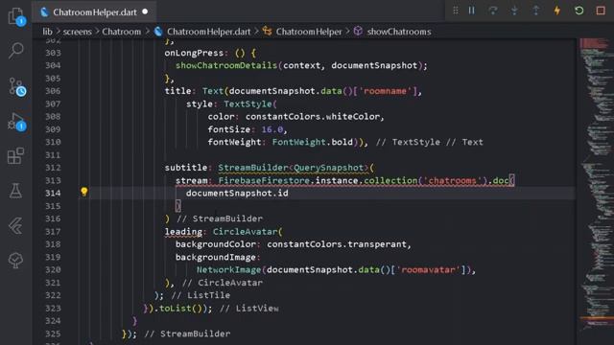
Task: Click toList() on line 323
Action: 180,309
